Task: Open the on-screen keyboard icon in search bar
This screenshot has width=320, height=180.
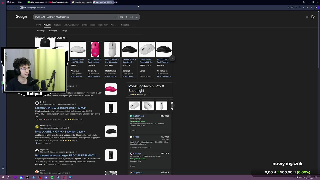Action: (x=122, y=17)
